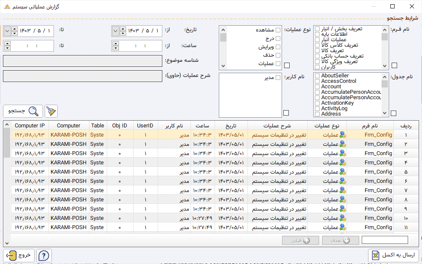Click the بعدی next page button
This screenshot has width=422, height=264.
341,240
